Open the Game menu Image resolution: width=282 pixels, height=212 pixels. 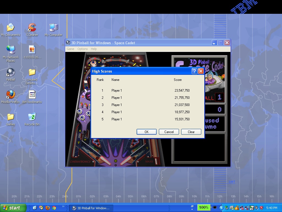(70, 49)
